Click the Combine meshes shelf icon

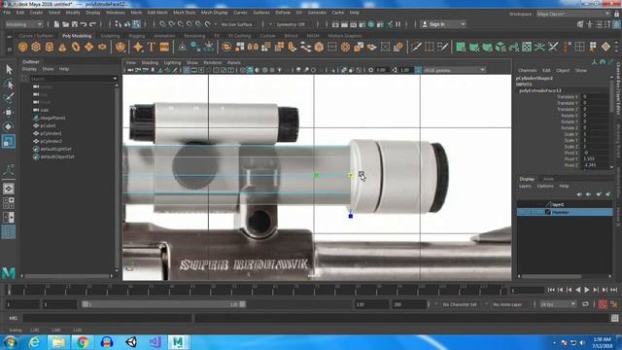pyautogui.click(x=226, y=48)
